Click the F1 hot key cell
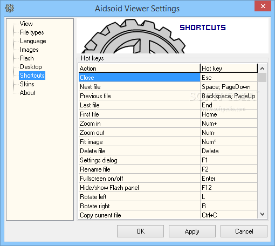 229,160
